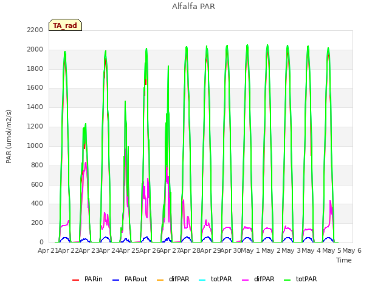Click the 1200 y-axis tick label
389x291 pixels.
[35, 126]
